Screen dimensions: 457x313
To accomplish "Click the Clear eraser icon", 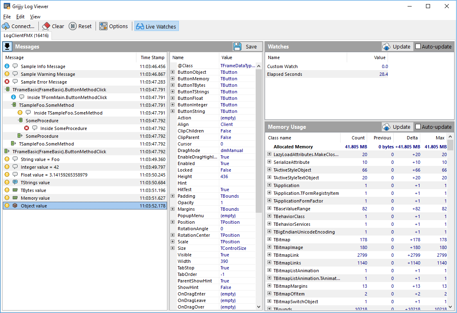I will point(46,26).
